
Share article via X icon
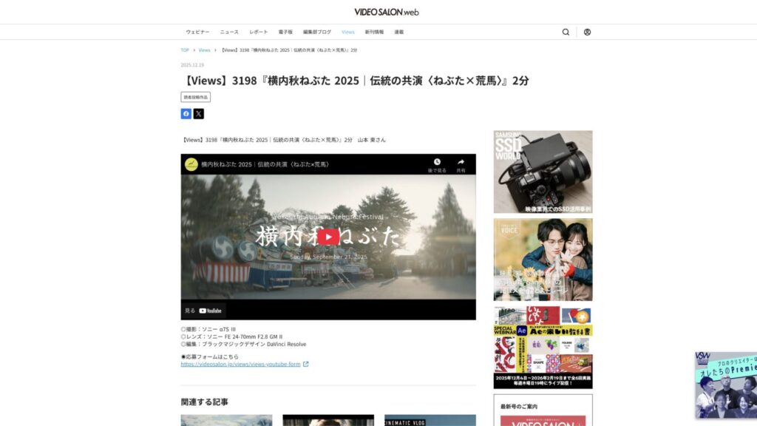click(x=198, y=114)
